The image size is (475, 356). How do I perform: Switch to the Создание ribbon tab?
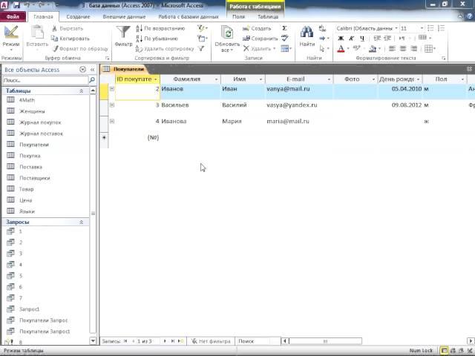[x=78, y=16]
